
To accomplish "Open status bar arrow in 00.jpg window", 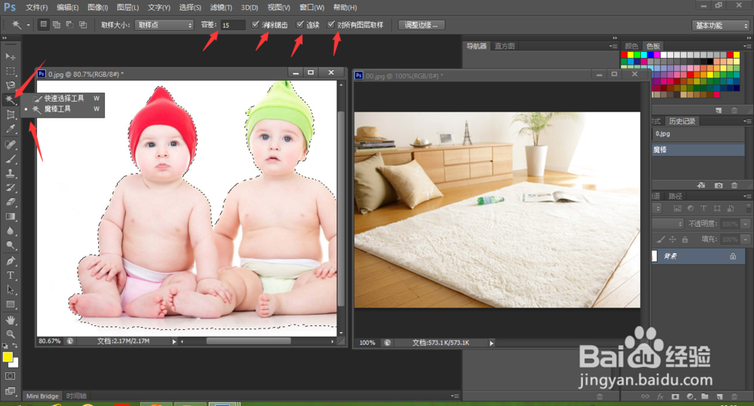I will [x=491, y=343].
